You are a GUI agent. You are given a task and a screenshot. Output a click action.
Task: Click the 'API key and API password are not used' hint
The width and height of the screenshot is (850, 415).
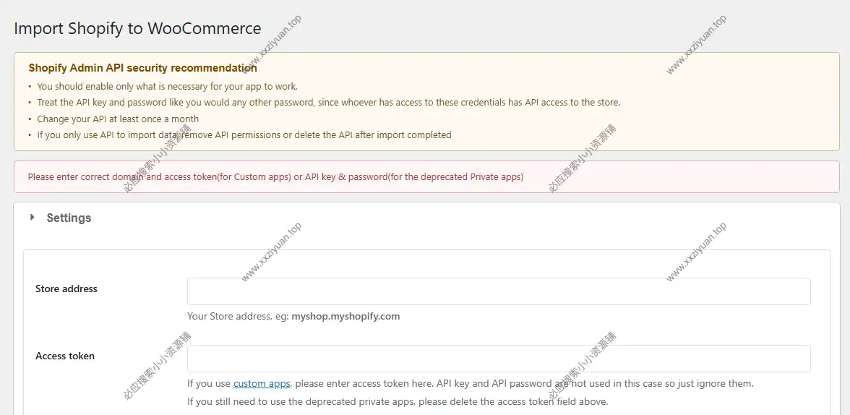[x=520, y=384]
